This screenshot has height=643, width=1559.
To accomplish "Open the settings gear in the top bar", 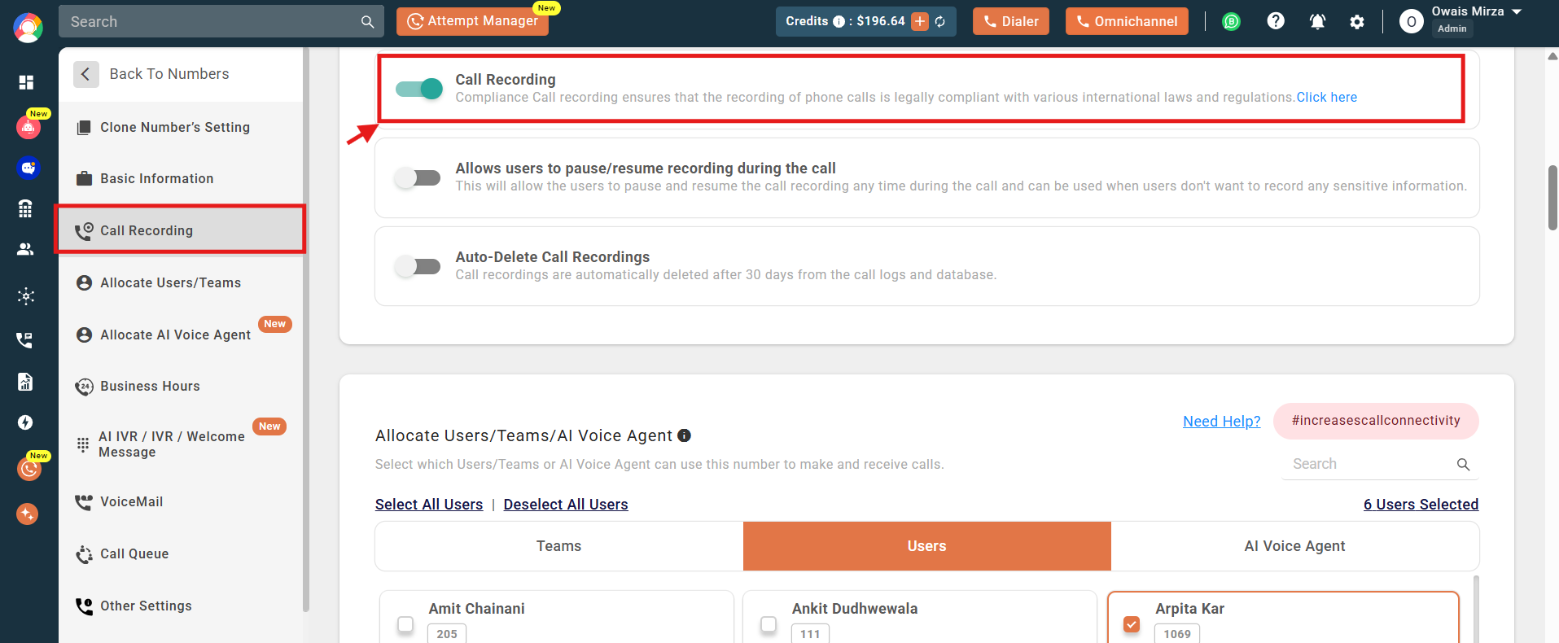I will point(1357,22).
